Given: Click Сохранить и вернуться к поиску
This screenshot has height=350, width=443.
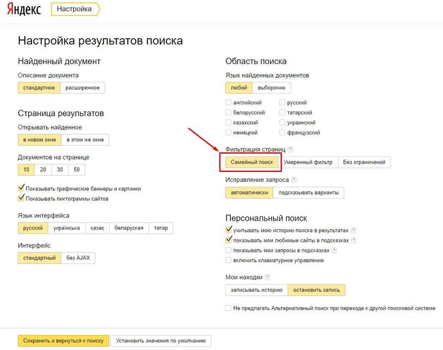Looking at the screenshot, I should coord(63,341).
